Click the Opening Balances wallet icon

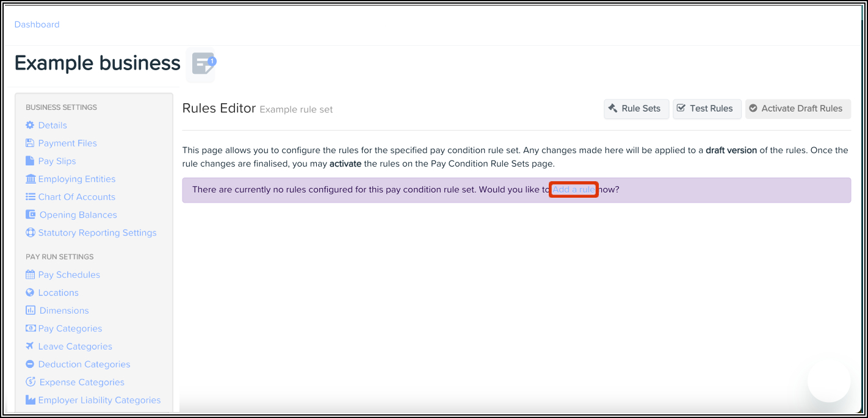pyautogui.click(x=31, y=215)
